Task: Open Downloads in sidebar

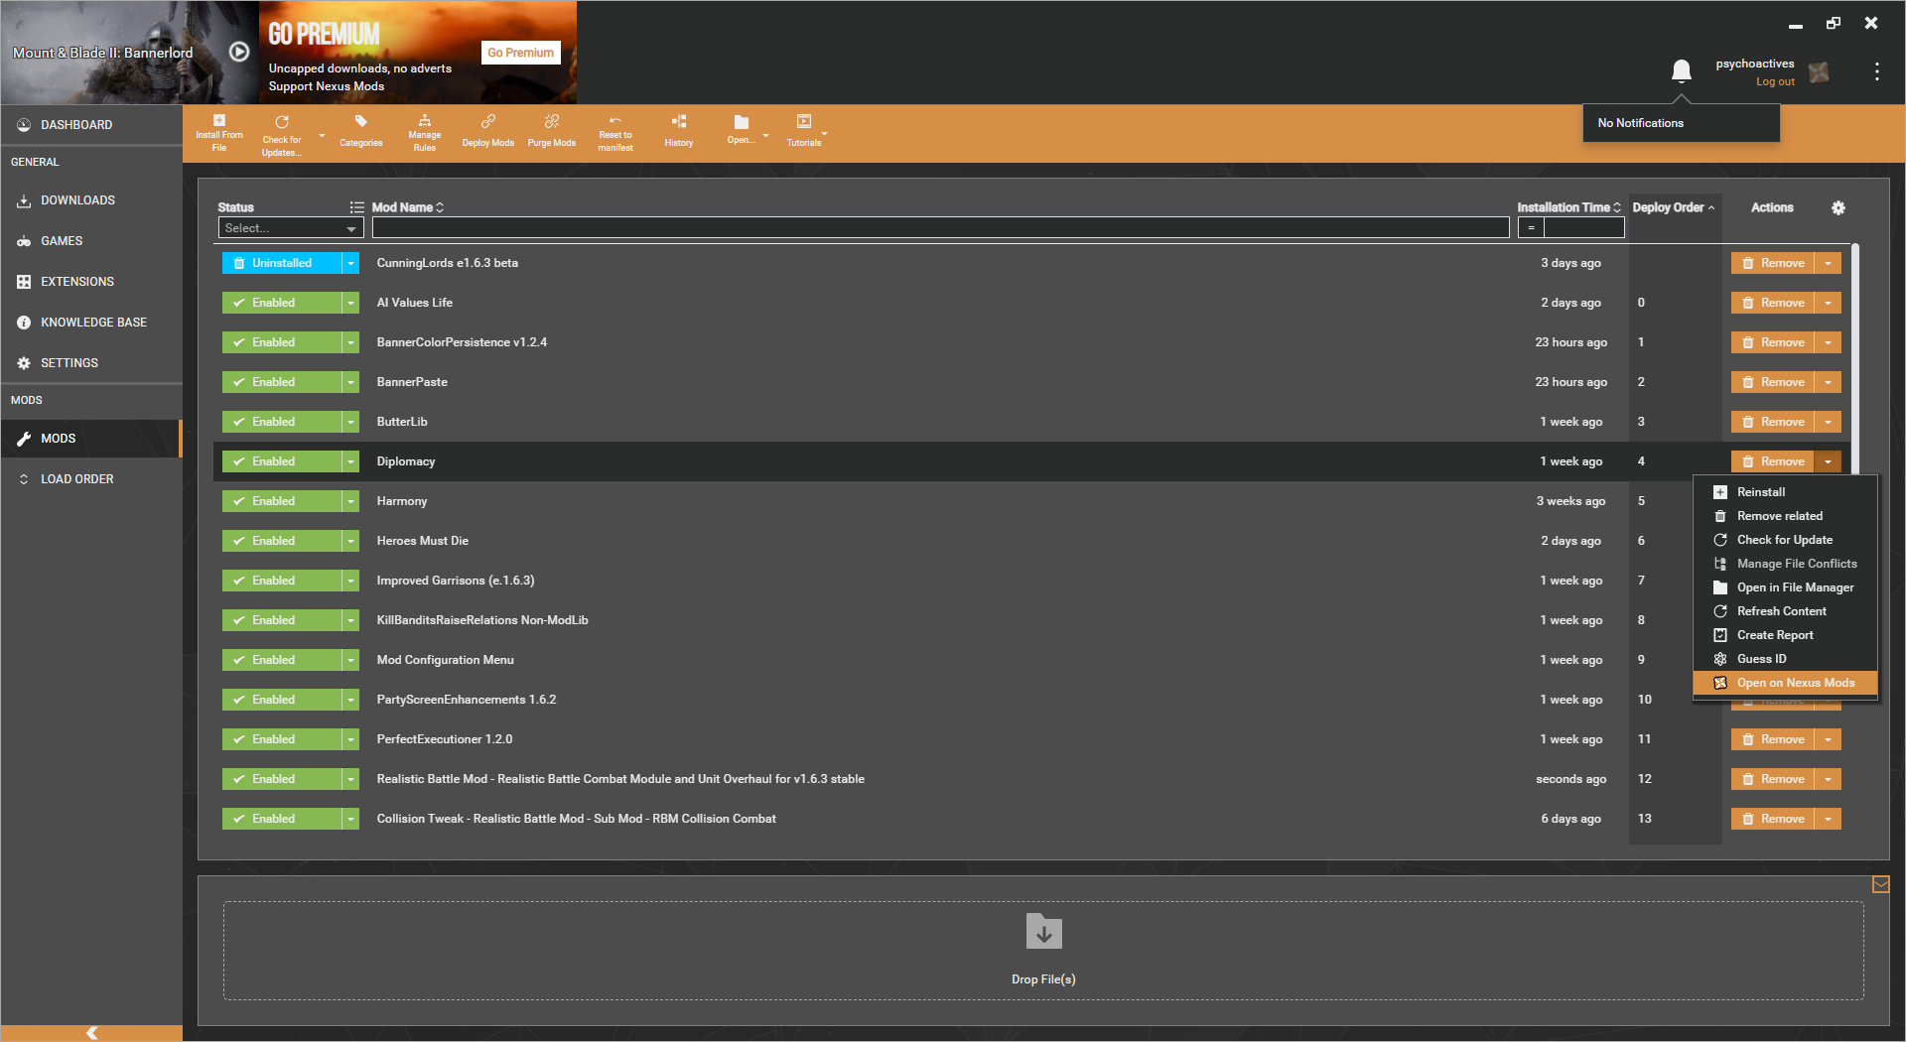Action: (x=91, y=200)
